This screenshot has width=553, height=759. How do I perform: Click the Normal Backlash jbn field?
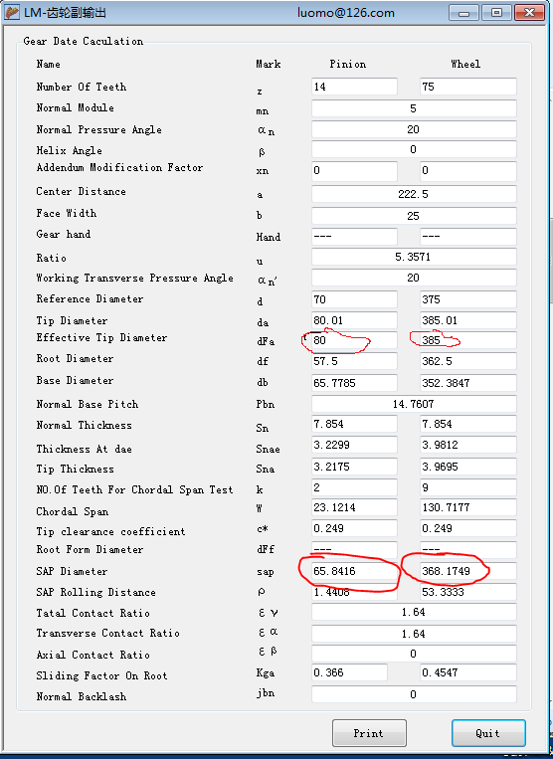point(414,694)
